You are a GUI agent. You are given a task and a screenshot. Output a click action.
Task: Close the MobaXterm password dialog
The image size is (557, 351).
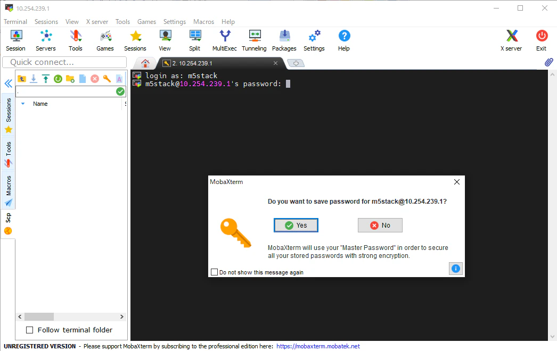click(x=457, y=182)
